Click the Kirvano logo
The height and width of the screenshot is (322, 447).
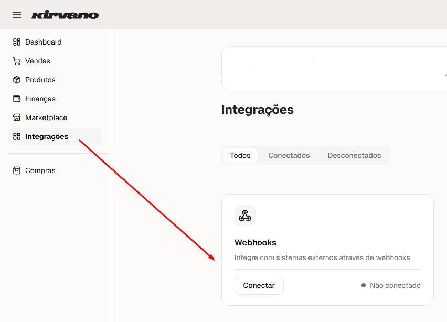[65, 15]
